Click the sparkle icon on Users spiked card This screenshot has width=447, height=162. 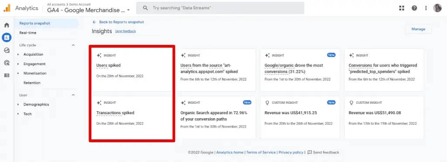pos(99,55)
